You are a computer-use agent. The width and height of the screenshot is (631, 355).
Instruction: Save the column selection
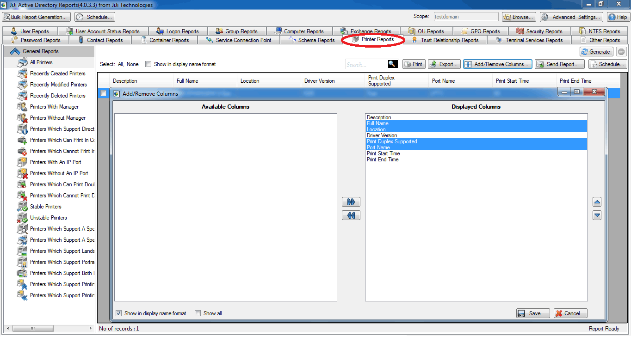[x=533, y=313]
